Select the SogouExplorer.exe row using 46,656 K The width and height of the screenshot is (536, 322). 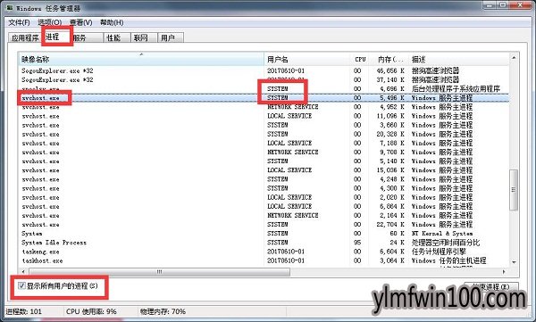point(264,70)
